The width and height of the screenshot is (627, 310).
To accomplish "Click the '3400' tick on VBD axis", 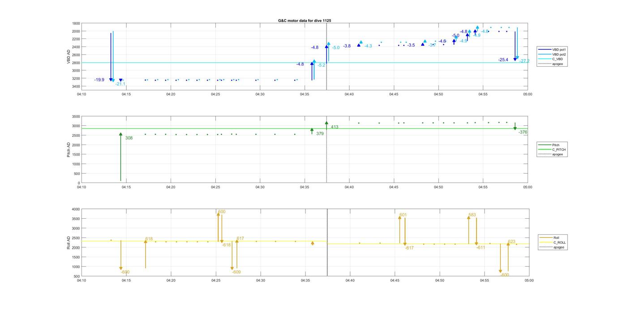I will (76, 86).
